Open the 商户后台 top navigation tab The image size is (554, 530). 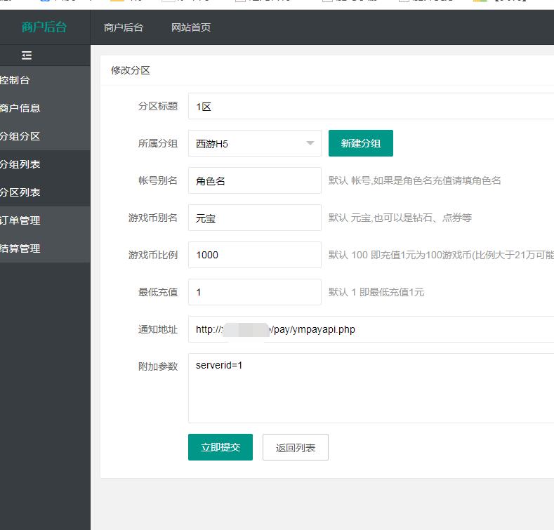[124, 27]
